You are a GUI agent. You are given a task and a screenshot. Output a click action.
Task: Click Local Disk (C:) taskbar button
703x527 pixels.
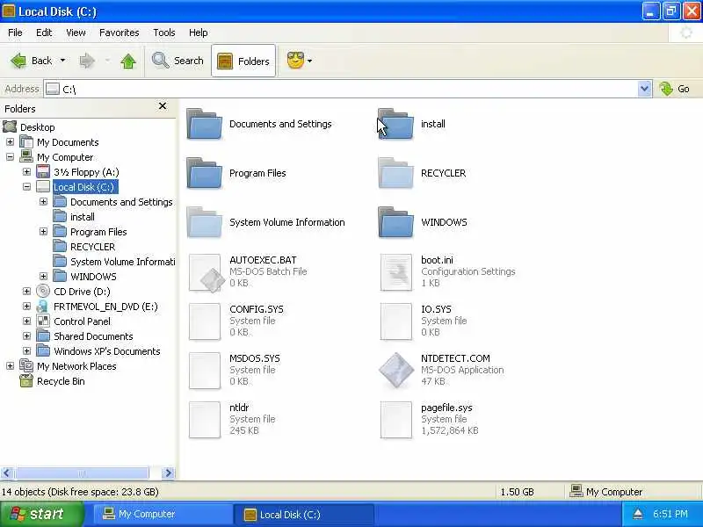point(303,514)
